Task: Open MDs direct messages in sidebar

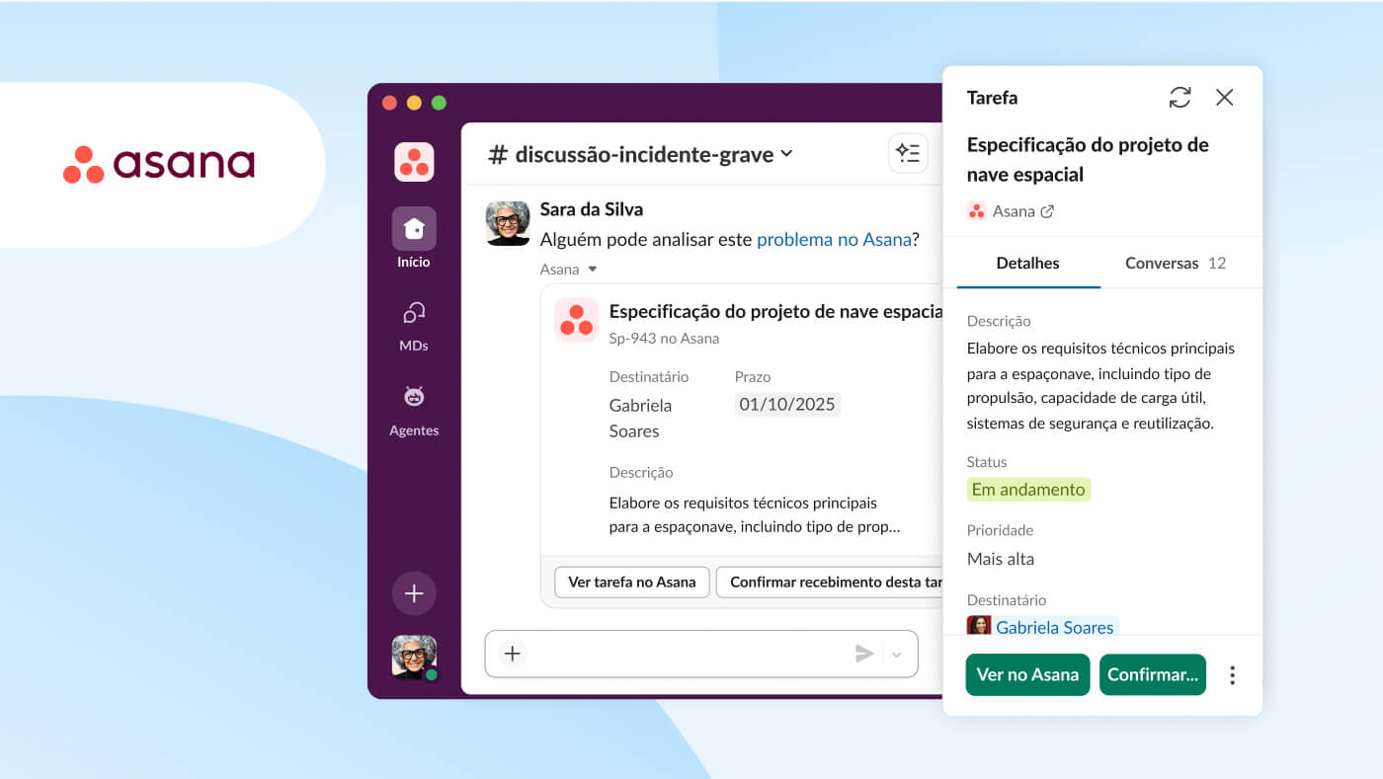Action: coord(414,326)
